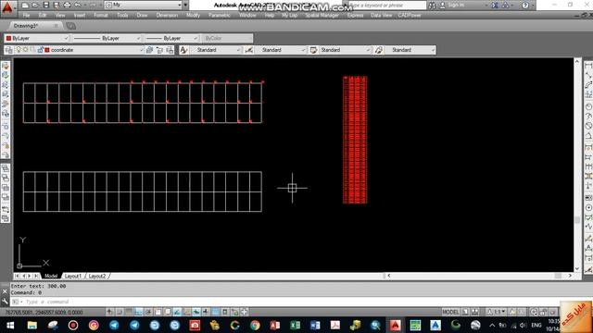Open the Modify menu

tap(193, 15)
